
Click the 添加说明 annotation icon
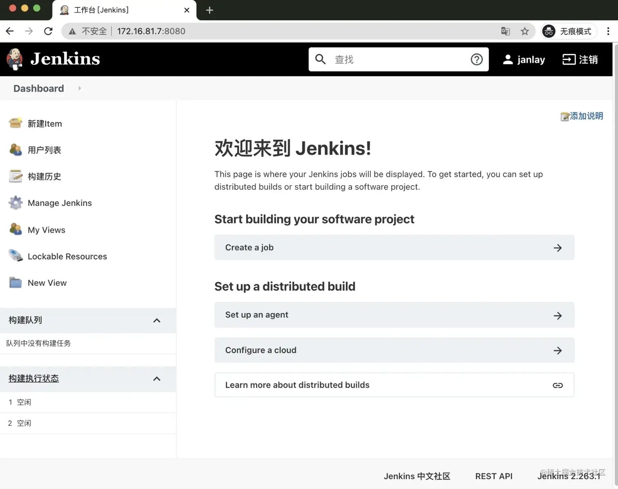(565, 117)
